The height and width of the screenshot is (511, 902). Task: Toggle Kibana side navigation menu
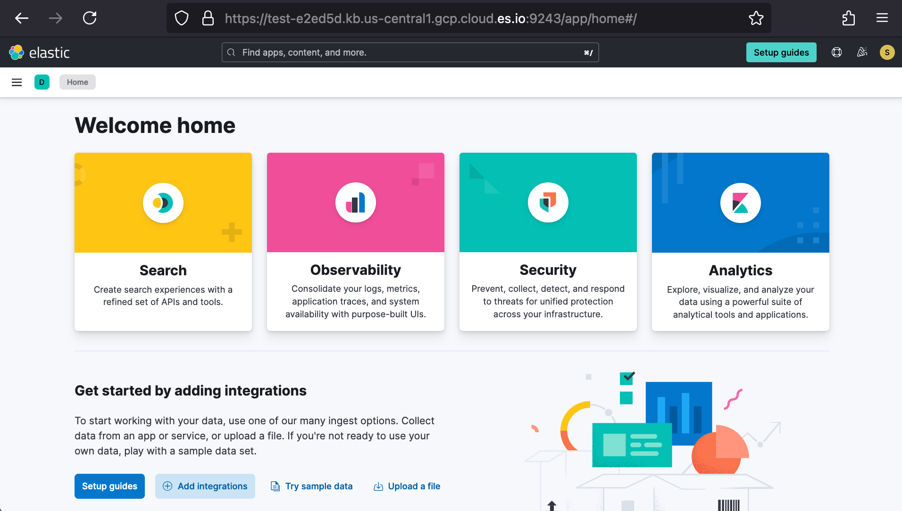coord(17,82)
